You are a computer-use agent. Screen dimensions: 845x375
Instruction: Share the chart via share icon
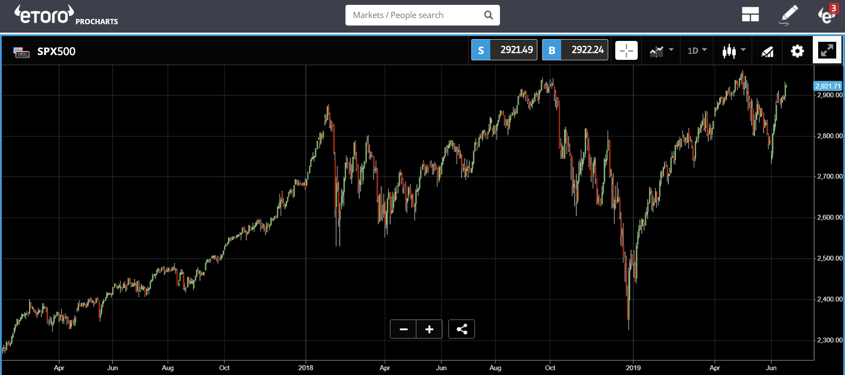tap(462, 329)
